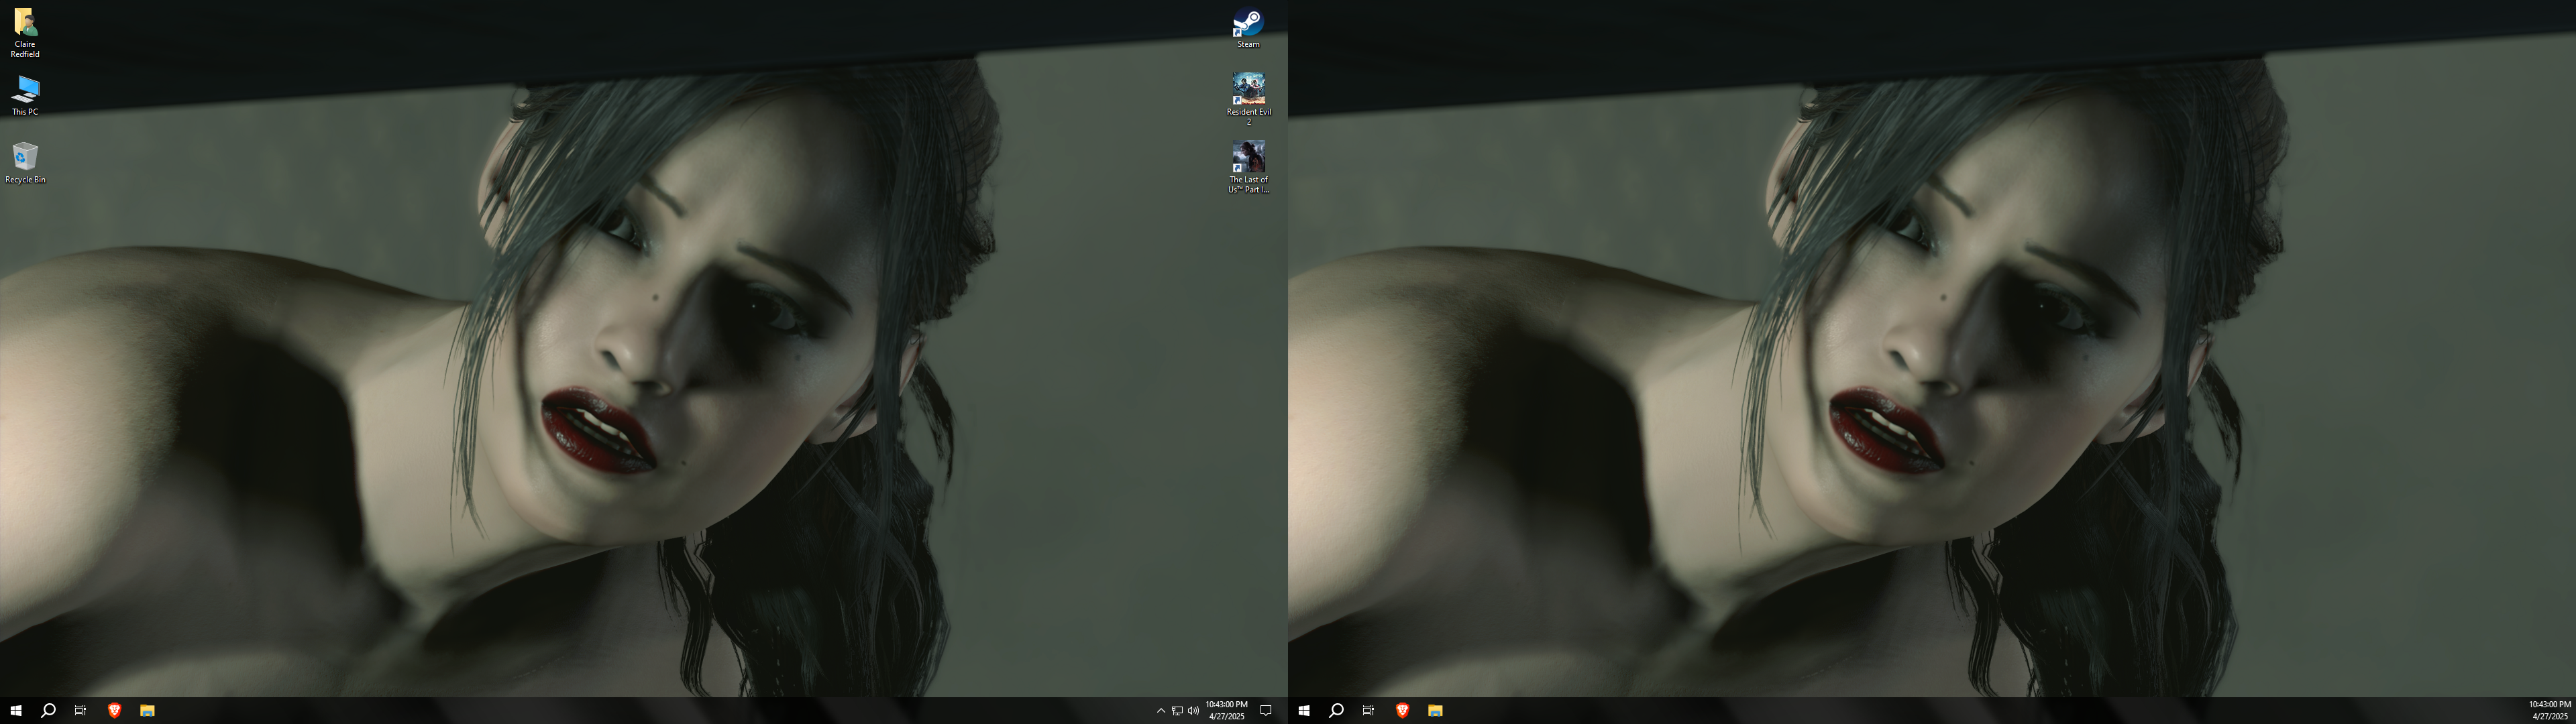
Task: Launch Brave browser from right monitor taskbar
Action: pyautogui.click(x=1402, y=711)
